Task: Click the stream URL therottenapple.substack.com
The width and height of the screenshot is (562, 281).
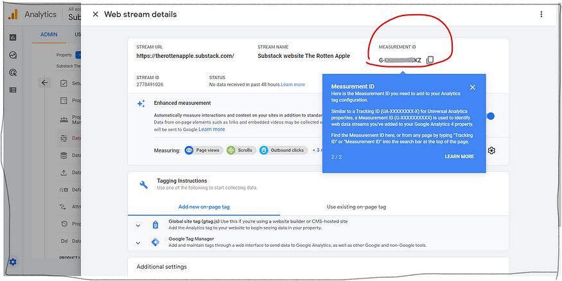Action: coord(186,56)
